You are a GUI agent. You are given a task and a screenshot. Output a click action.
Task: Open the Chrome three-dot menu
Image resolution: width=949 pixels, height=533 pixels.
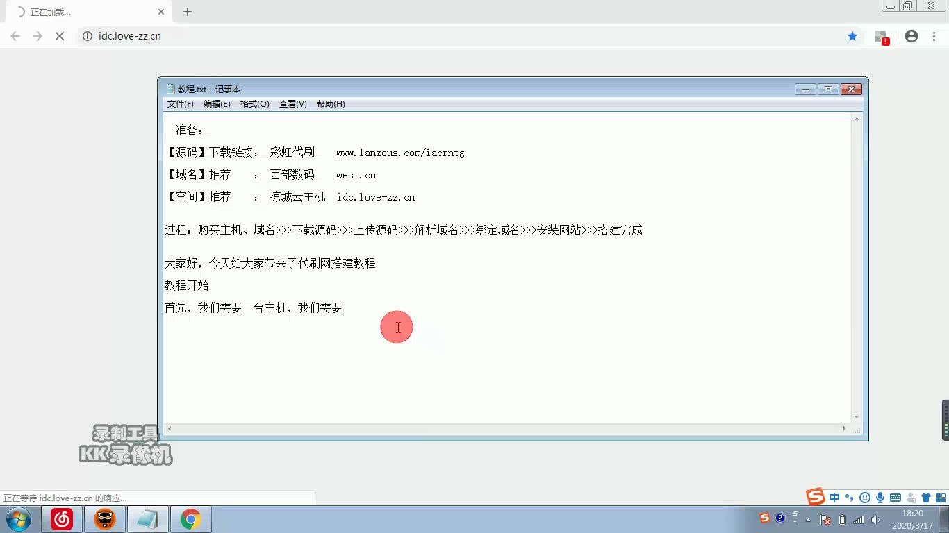(x=934, y=36)
